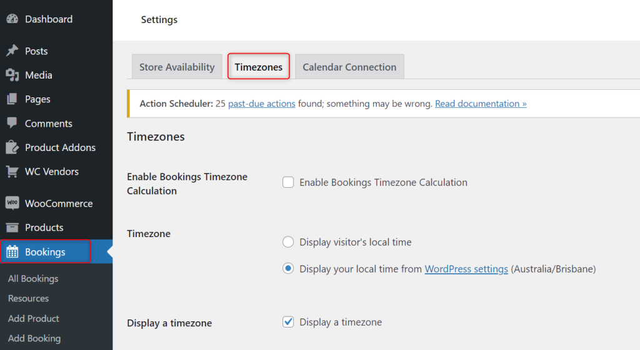The image size is (640, 350).
Task: Uncheck the Display a timezone checkbox
Action: click(288, 323)
